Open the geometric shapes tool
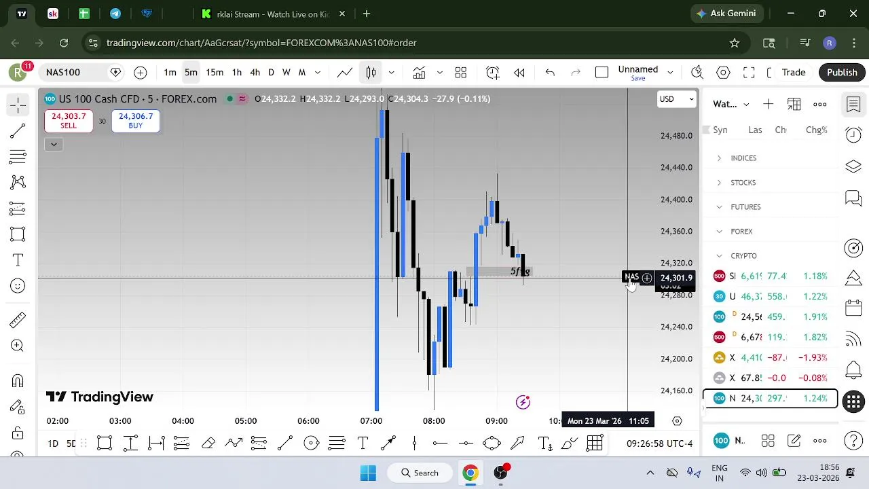The height and width of the screenshot is (489, 869). point(18,234)
